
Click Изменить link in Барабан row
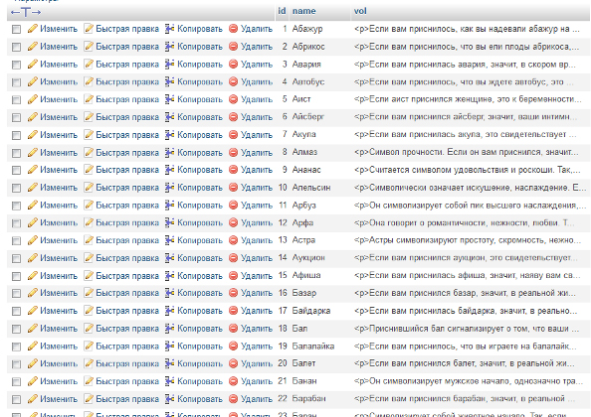coord(59,398)
